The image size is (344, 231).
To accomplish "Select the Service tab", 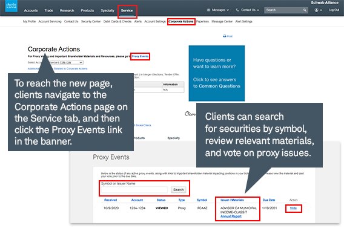I will (x=127, y=10).
